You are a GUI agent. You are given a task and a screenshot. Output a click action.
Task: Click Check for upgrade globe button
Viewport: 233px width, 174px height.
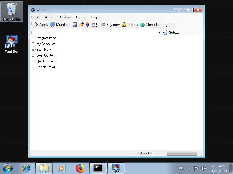[157, 25]
